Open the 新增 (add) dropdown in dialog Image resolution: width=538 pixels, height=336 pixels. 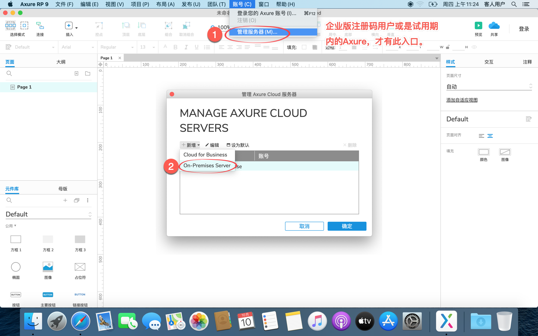click(x=191, y=145)
